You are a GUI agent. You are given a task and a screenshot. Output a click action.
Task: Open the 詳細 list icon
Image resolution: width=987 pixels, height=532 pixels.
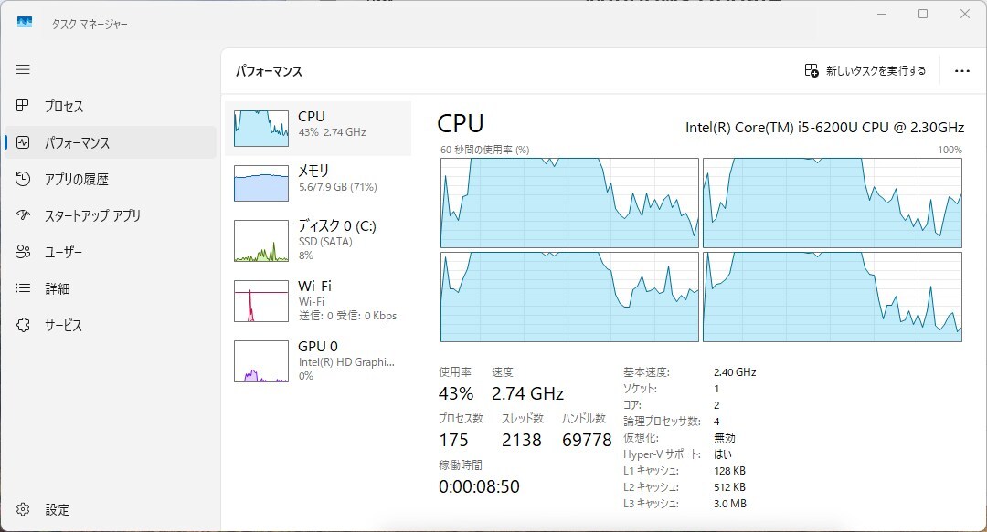point(23,288)
